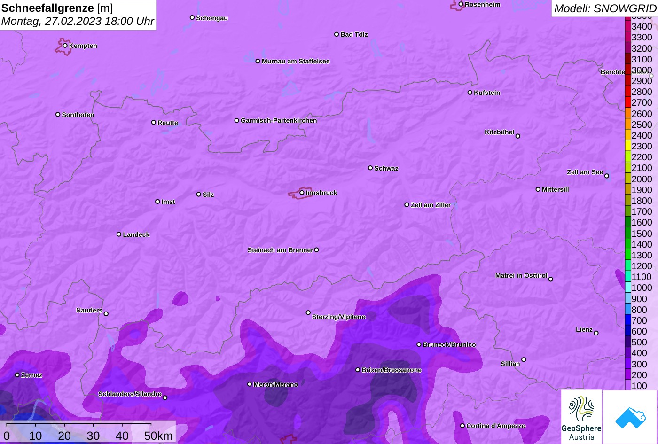
Task: Click the date Montag, 27.02.2023 18:00 Uhr
Action: tap(78, 22)
